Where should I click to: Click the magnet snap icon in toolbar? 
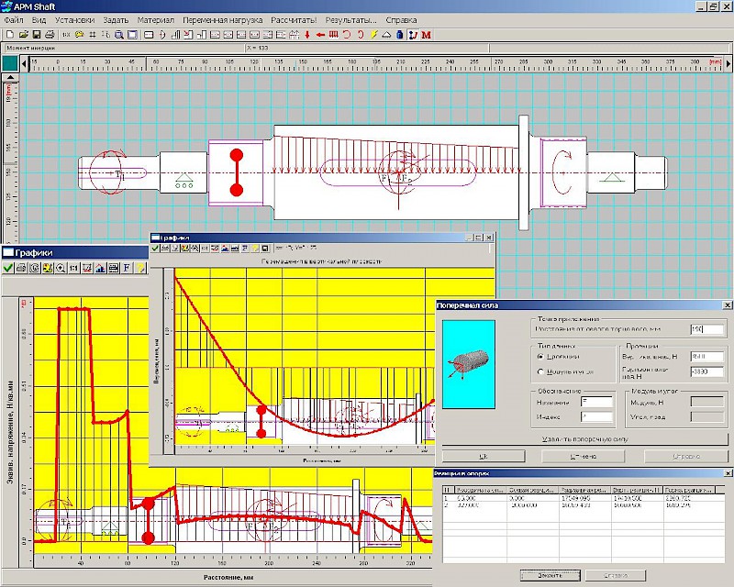413,35
